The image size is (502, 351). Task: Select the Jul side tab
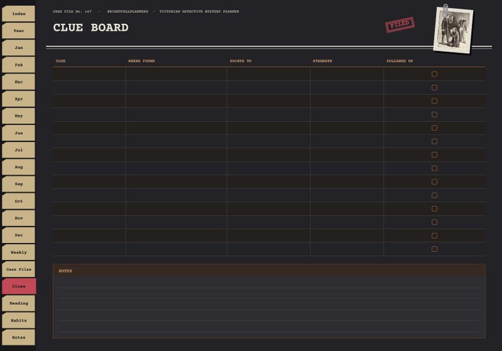18,150
